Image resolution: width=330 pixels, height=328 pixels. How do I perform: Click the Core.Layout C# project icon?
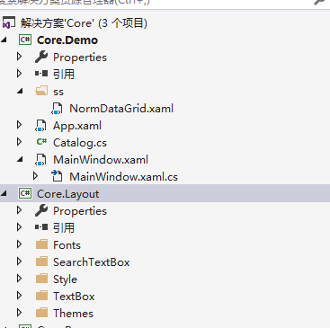point(25,193)
